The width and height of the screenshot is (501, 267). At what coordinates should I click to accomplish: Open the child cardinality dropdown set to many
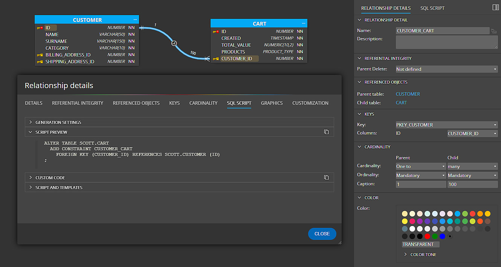click(472, 166)
